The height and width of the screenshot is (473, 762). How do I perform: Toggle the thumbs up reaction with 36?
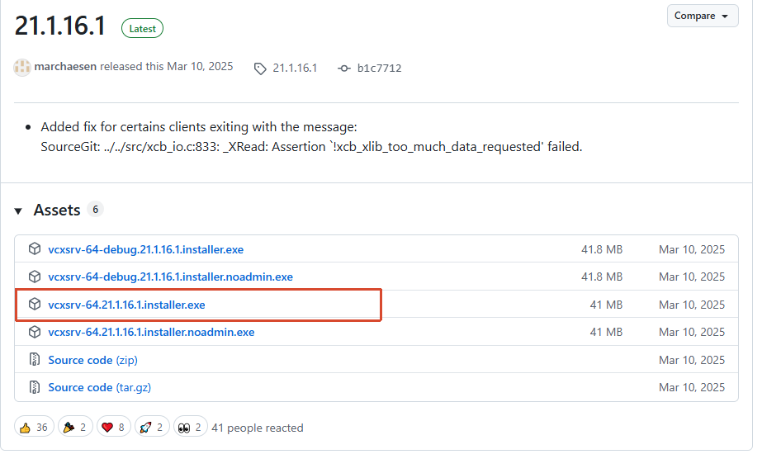pos(34,428)
